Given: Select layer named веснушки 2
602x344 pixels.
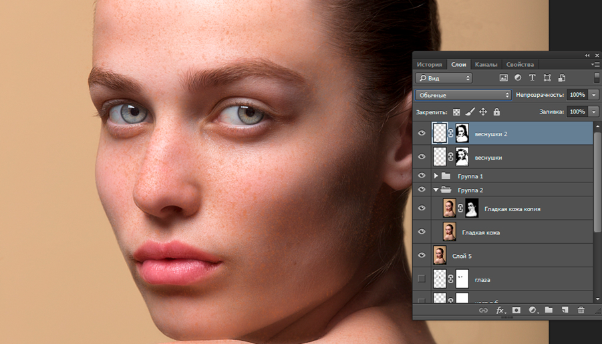Looking at the screenshot, I should click(491, 134).
